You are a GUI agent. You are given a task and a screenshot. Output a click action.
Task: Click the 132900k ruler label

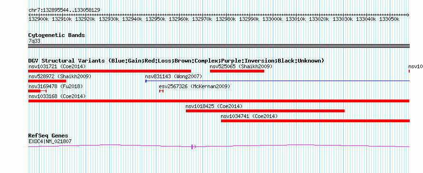tap(38, 19)
